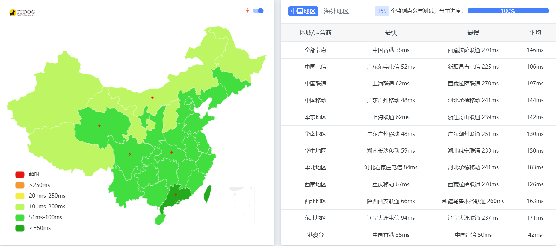The image size is (556, 246).
Task: Click the red lightning icon beside the switch
Action: click(247, 11)
